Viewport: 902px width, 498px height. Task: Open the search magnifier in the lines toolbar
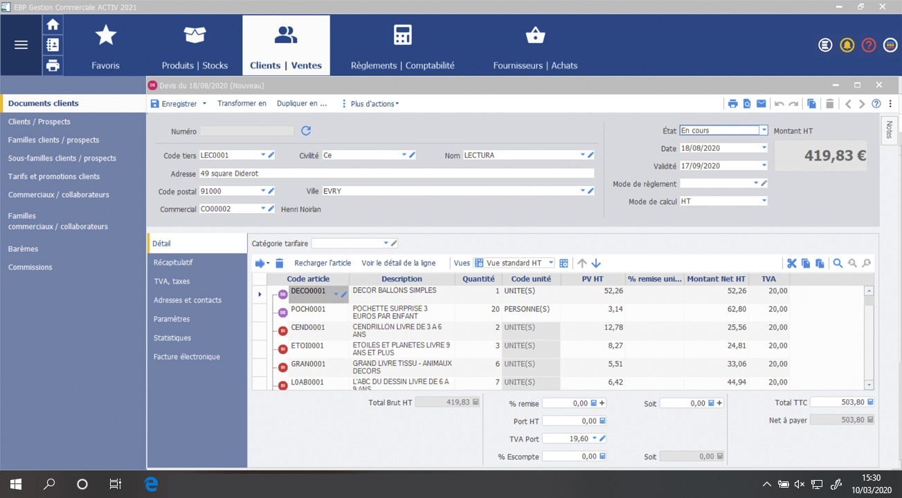tap(838, 264)
